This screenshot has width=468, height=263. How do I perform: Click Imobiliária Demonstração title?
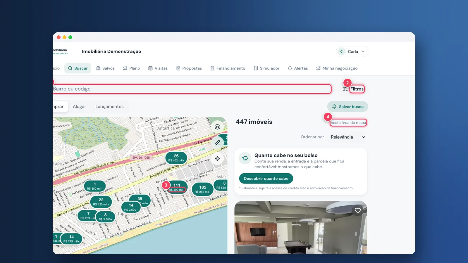111,51
